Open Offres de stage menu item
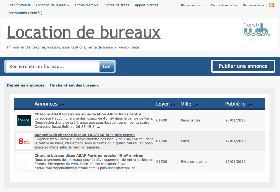The image size is (280, 192). coord(117,5)
